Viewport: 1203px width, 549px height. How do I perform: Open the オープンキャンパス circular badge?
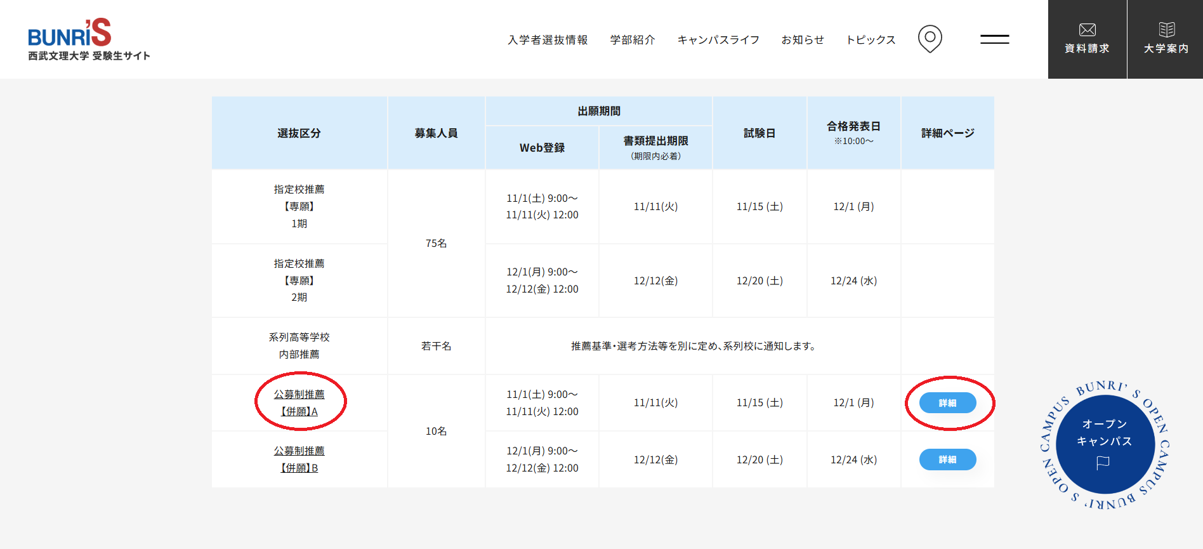(x=1105, y=444)
